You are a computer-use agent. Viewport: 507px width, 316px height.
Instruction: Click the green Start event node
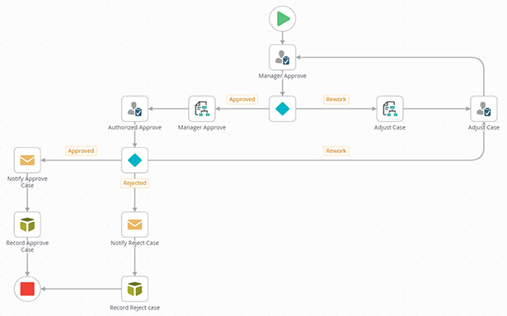(x=282, y=19)
